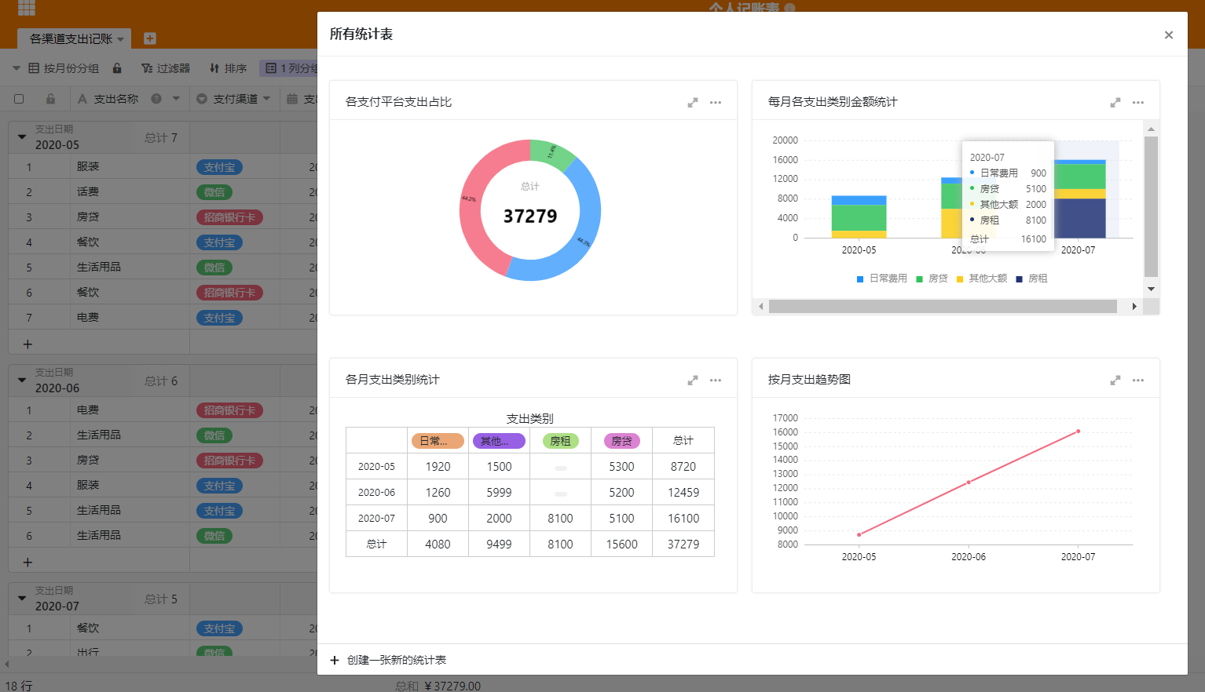
Task: Click the view lock icon
Action: [117, 68]
